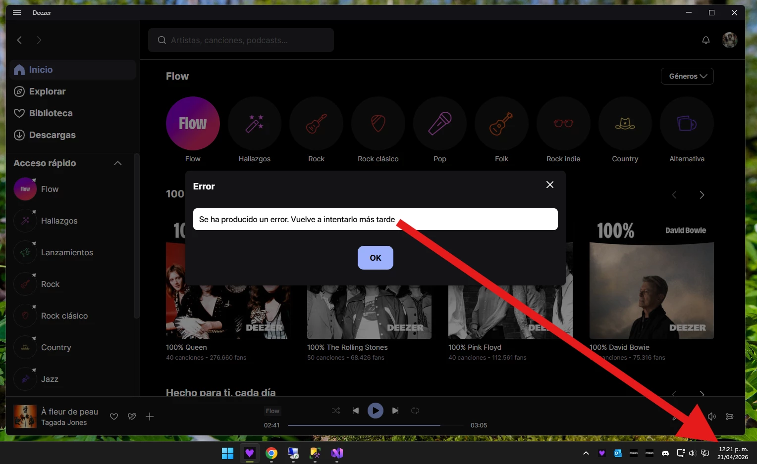The height and width of the screenshot is (464, 757).
Task: Open Biblioteca in the sidebar
Action: pyautogui.click(x=72, y=113)
